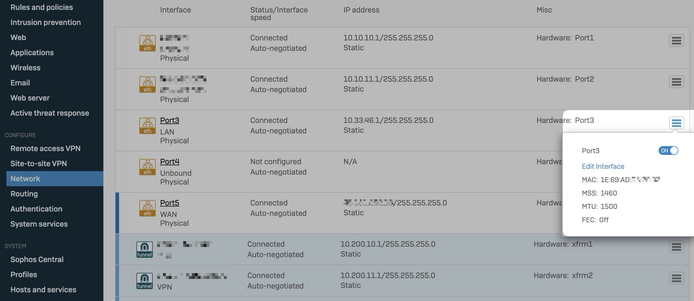Click the tunnel icon for xfrm2 interface
Screen dimensions: 694x301
(144, 281)
